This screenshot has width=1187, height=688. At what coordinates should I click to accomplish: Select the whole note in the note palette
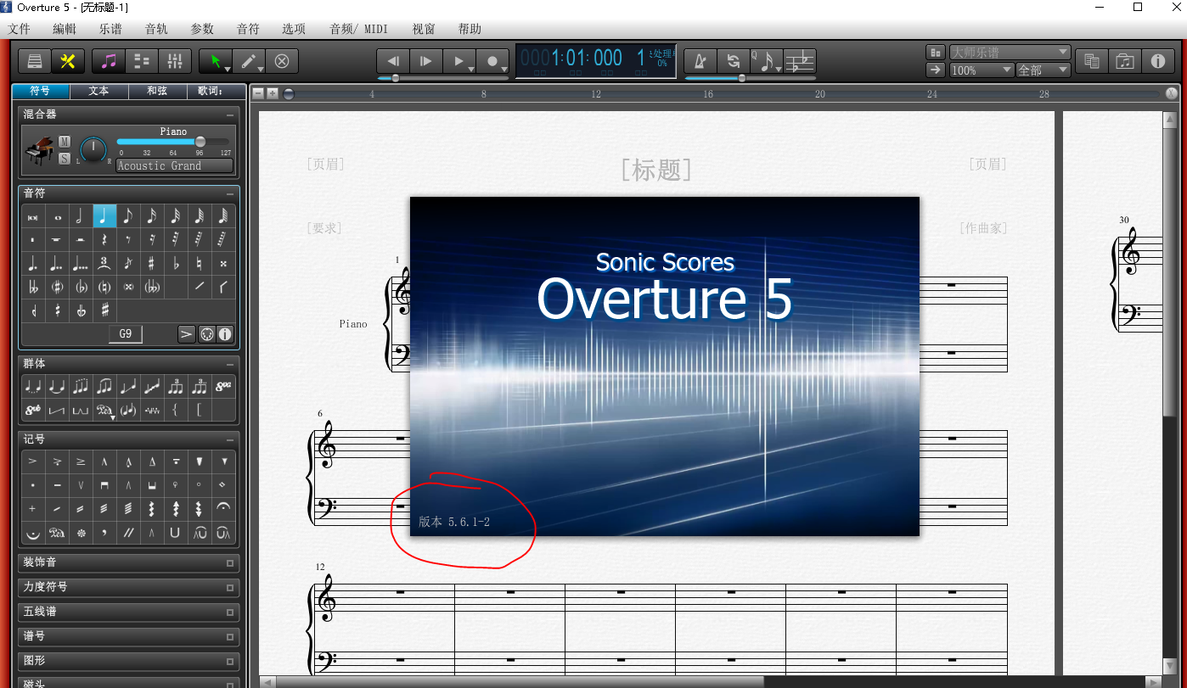(x=56, y=216)
